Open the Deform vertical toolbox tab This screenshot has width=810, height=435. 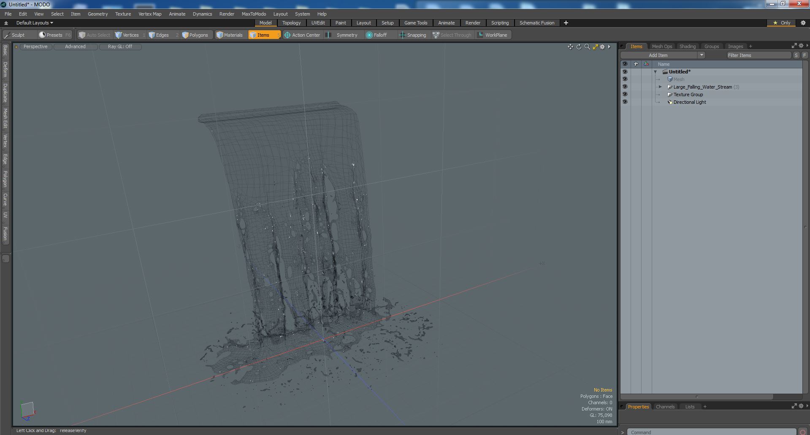[5, 70]
